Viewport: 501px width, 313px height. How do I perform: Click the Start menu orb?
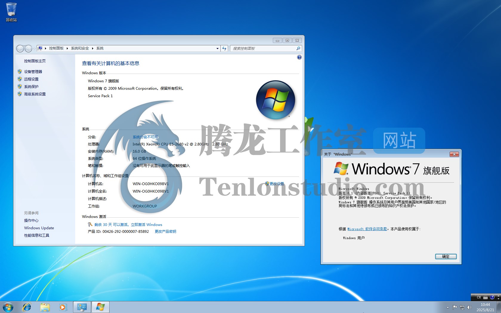(8, 307)
